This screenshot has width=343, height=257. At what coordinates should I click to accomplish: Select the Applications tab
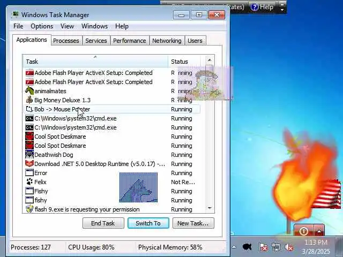tap(32, 40)
